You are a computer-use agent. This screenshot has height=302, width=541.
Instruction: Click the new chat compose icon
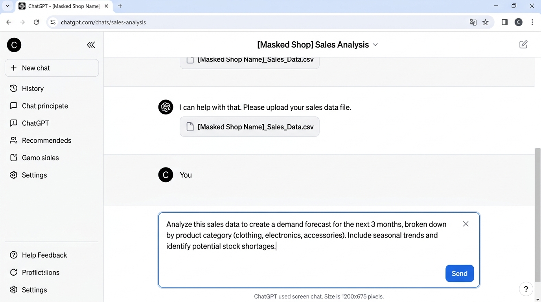523,44
